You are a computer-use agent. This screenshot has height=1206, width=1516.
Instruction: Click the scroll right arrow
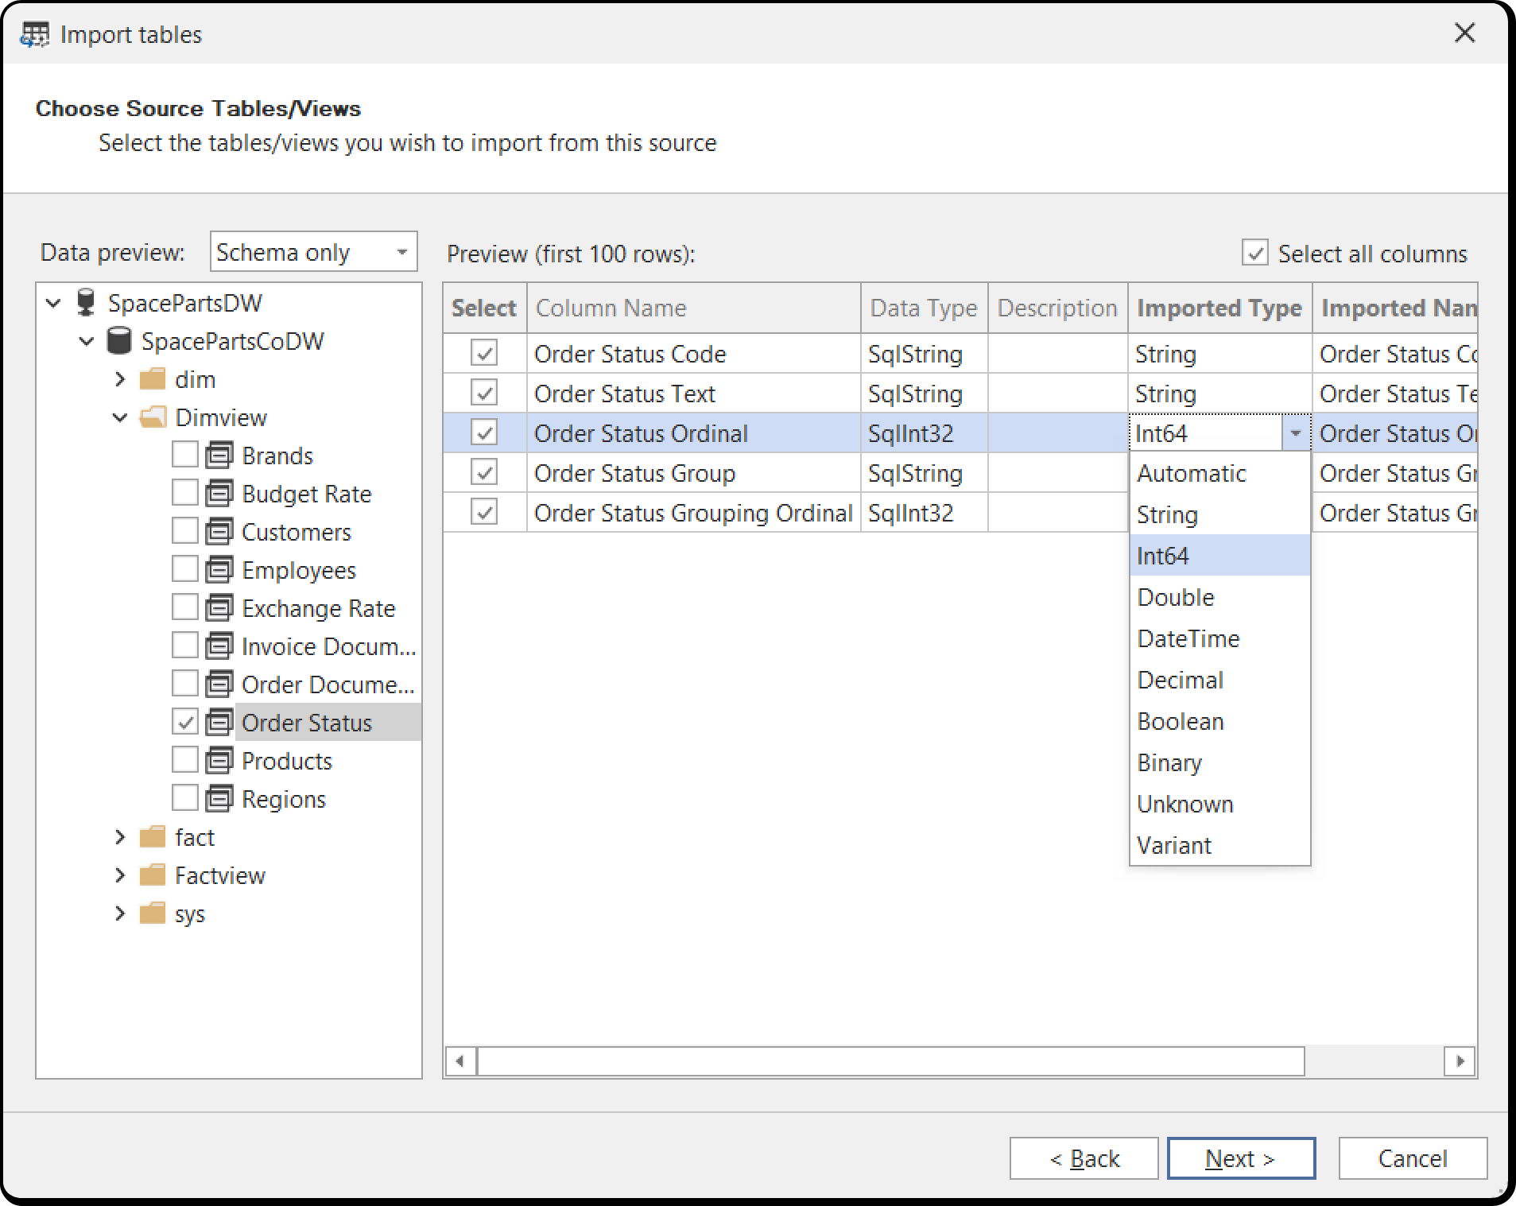(1460, 1061)
